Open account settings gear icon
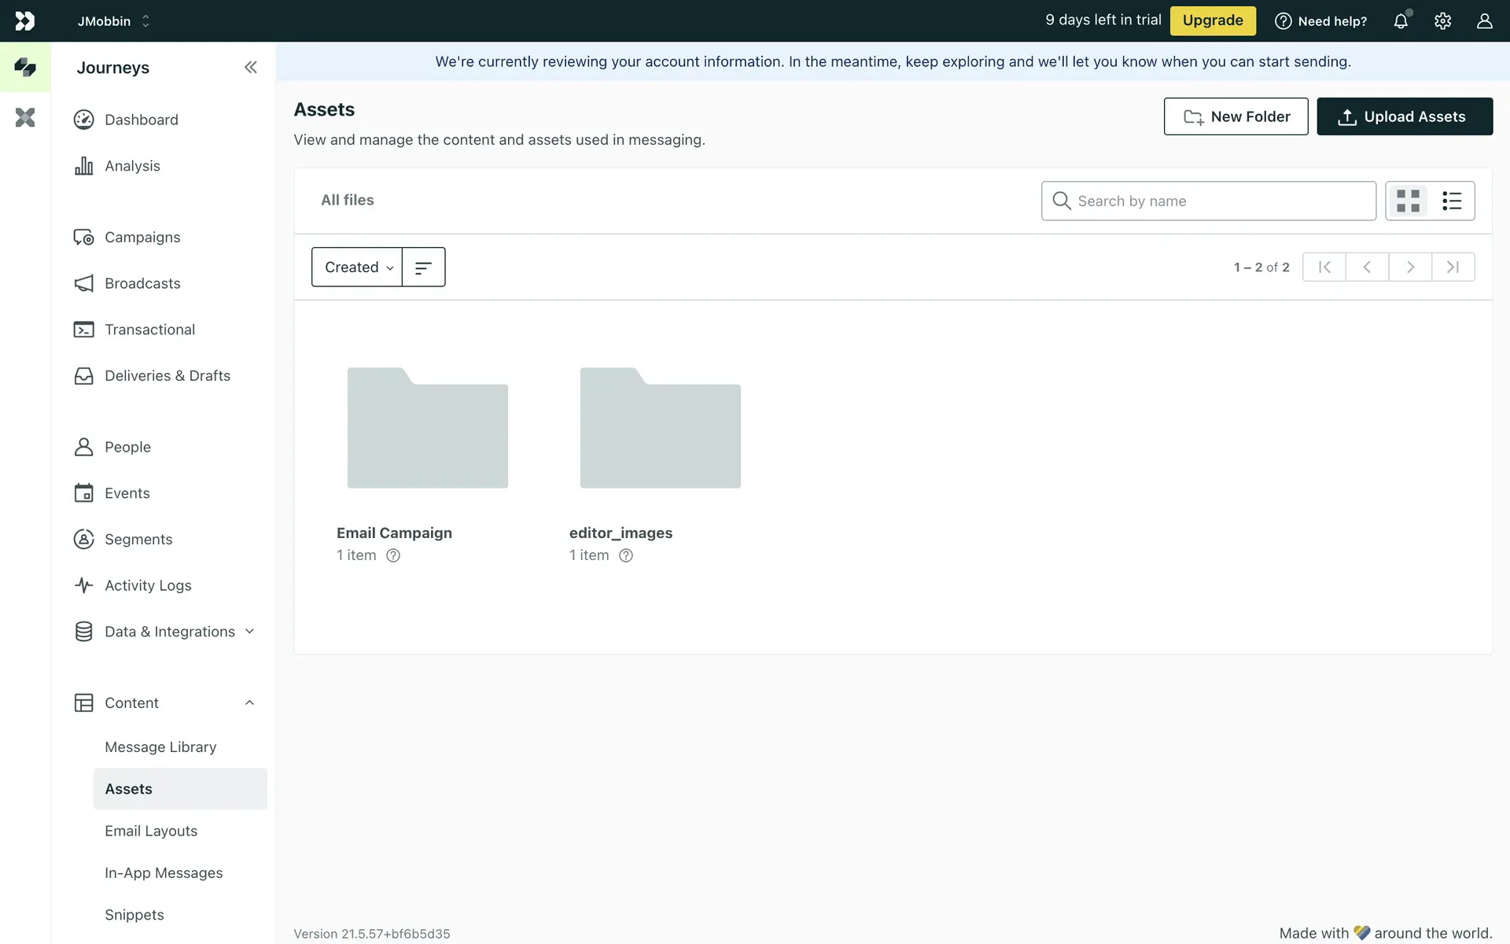 click(x=1442, y=21)
